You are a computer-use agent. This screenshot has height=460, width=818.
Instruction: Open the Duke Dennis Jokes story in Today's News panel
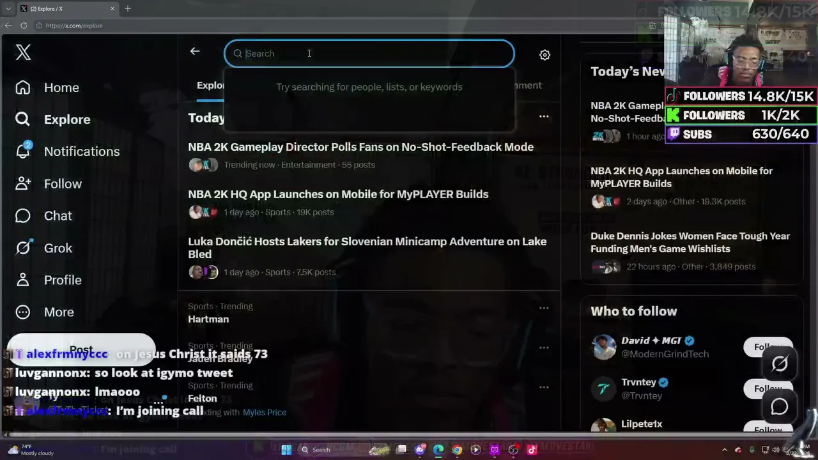pos(690,242)
